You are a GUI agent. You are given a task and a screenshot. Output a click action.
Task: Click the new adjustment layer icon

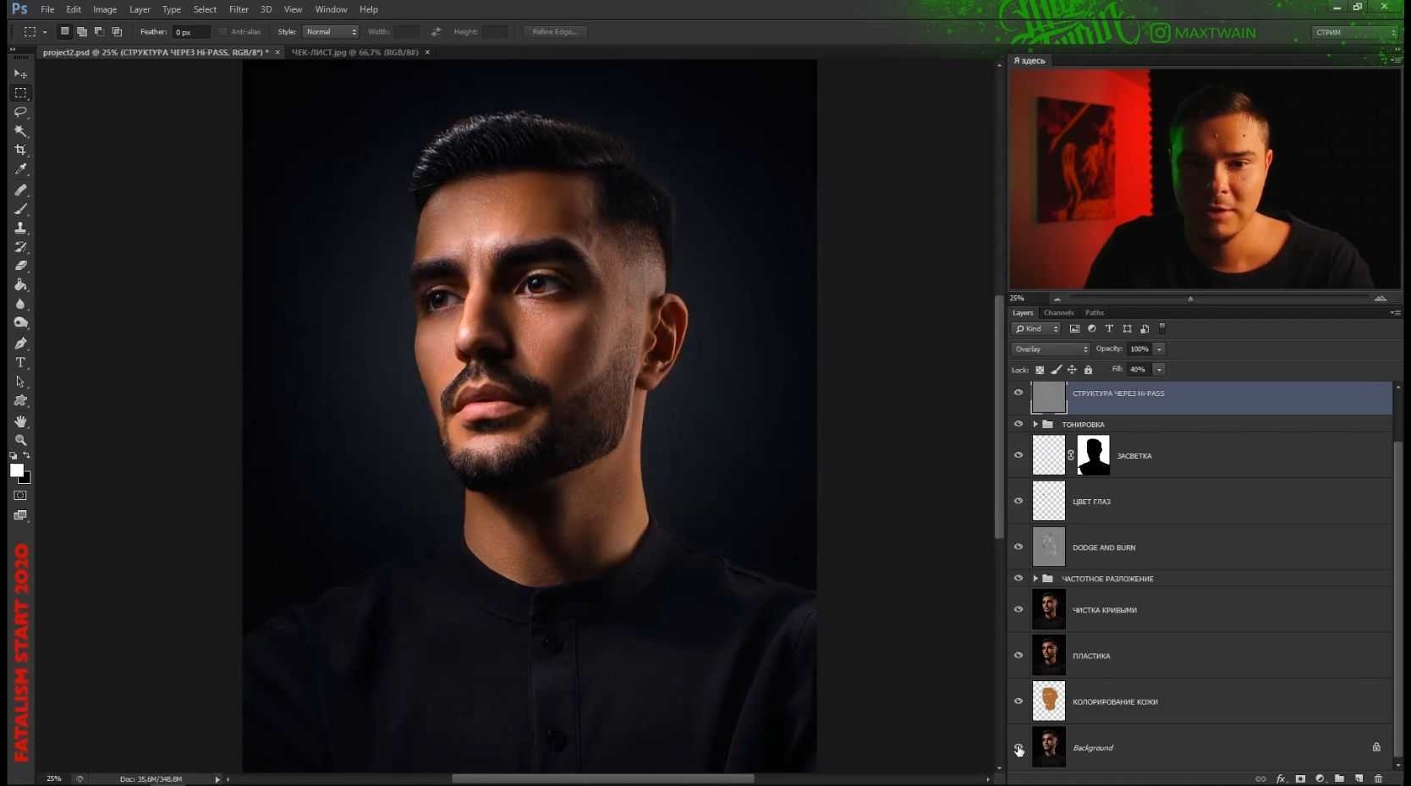(1320, 778)
